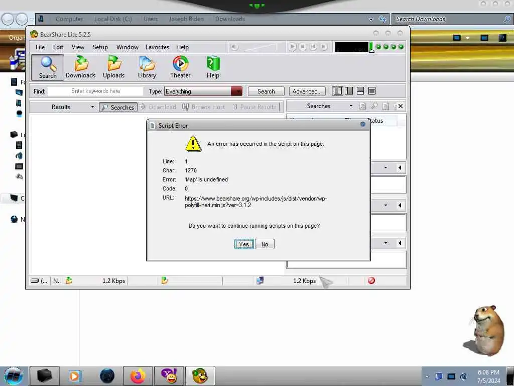
Task: Open the Theater toolbar icon
Action: [180, 68]
